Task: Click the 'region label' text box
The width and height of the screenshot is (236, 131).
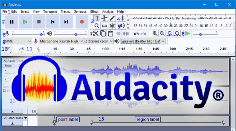Action: click(x=148, y=119)
